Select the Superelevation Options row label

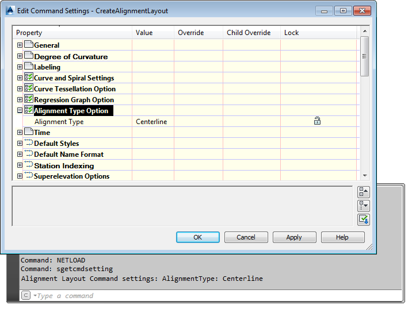pyautogui.click(x=71, y=176)
